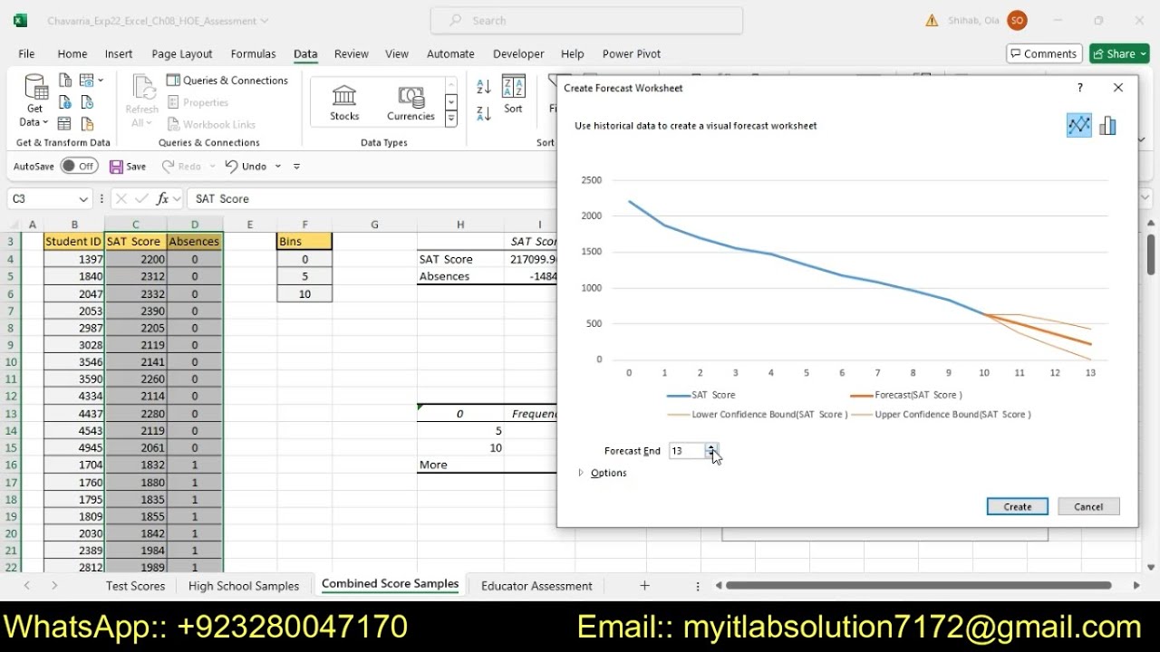Click the Existing Connections icon
The image size is (1160, 652).
87,124
